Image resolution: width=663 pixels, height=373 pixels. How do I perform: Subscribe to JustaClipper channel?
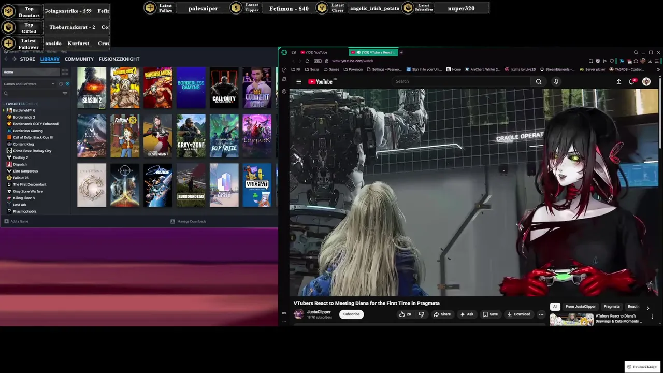(x=351, y=314)
